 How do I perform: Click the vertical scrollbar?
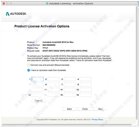[137, 63]
